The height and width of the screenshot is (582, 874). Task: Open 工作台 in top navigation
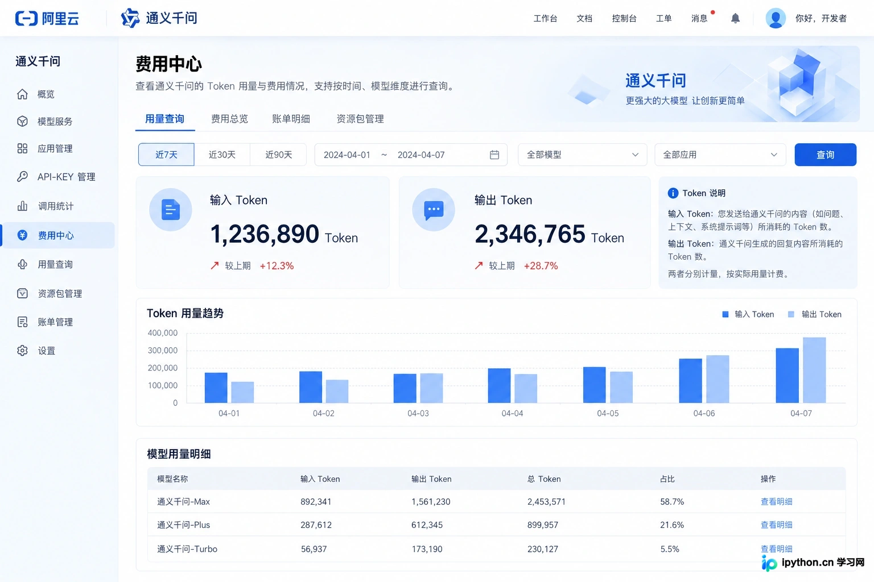(x=545, y=18)
